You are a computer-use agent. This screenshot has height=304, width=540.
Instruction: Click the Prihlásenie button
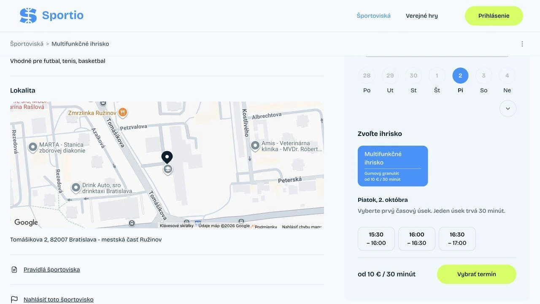(494, 16)
